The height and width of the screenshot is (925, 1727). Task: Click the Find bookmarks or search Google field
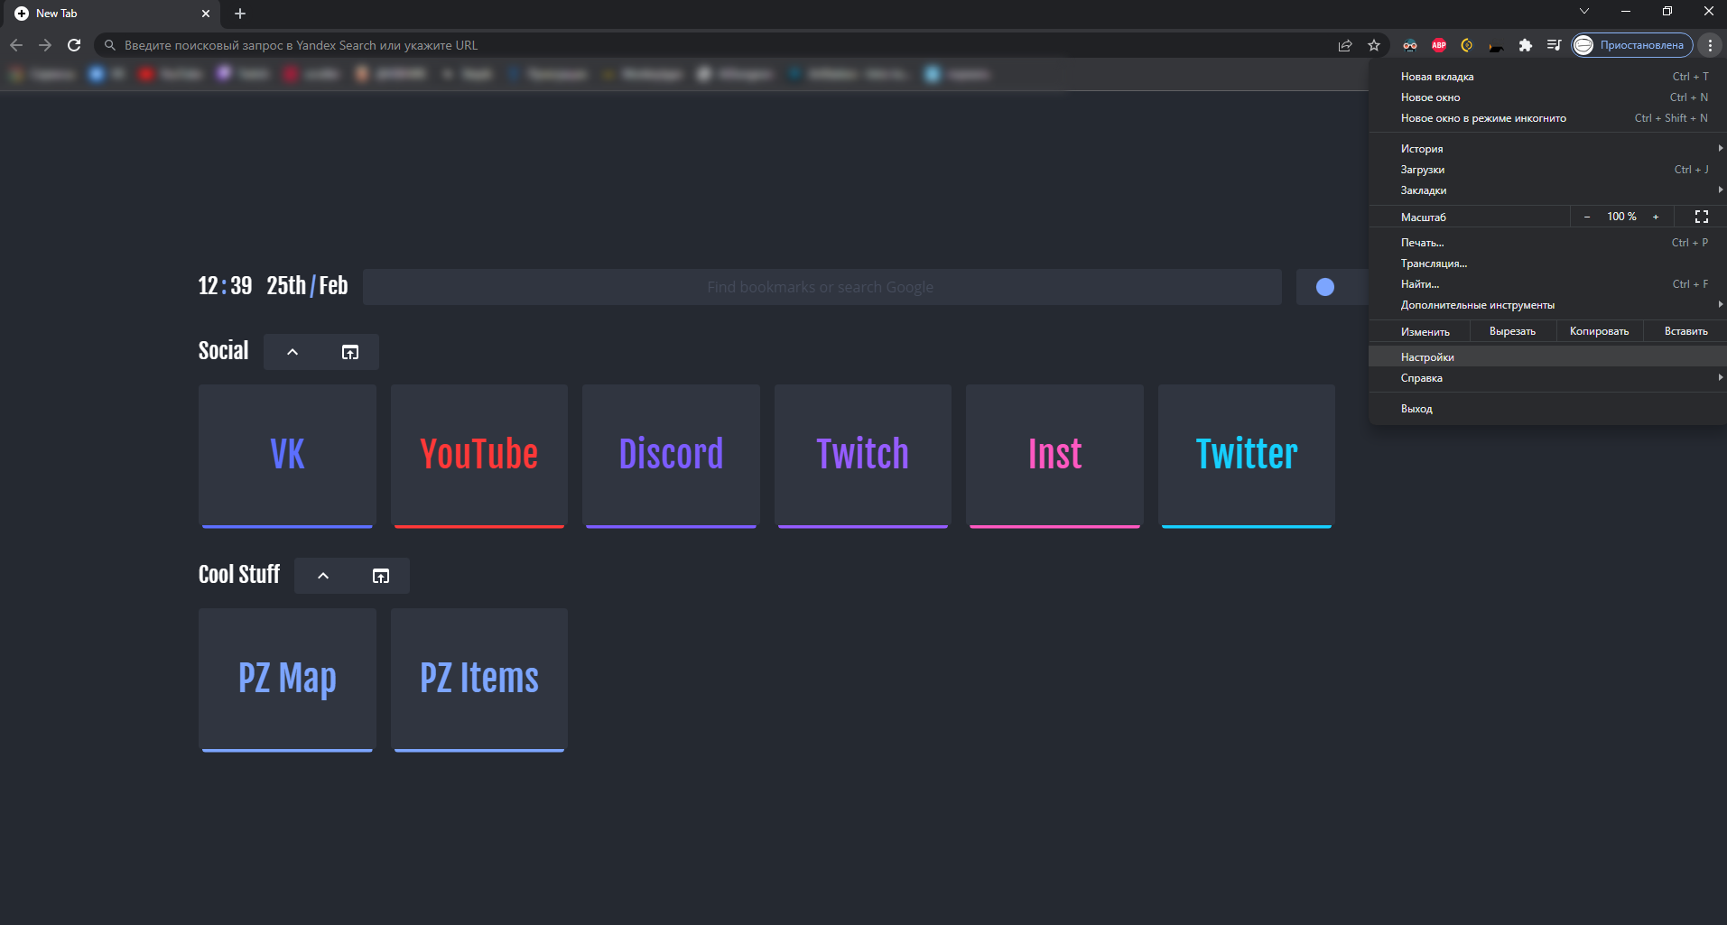[822, 287]
